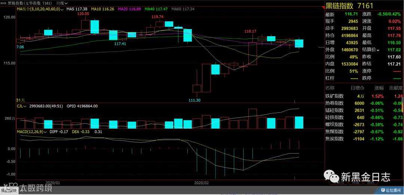Click the 2020/01 date axis label

[x=53, y=183]
